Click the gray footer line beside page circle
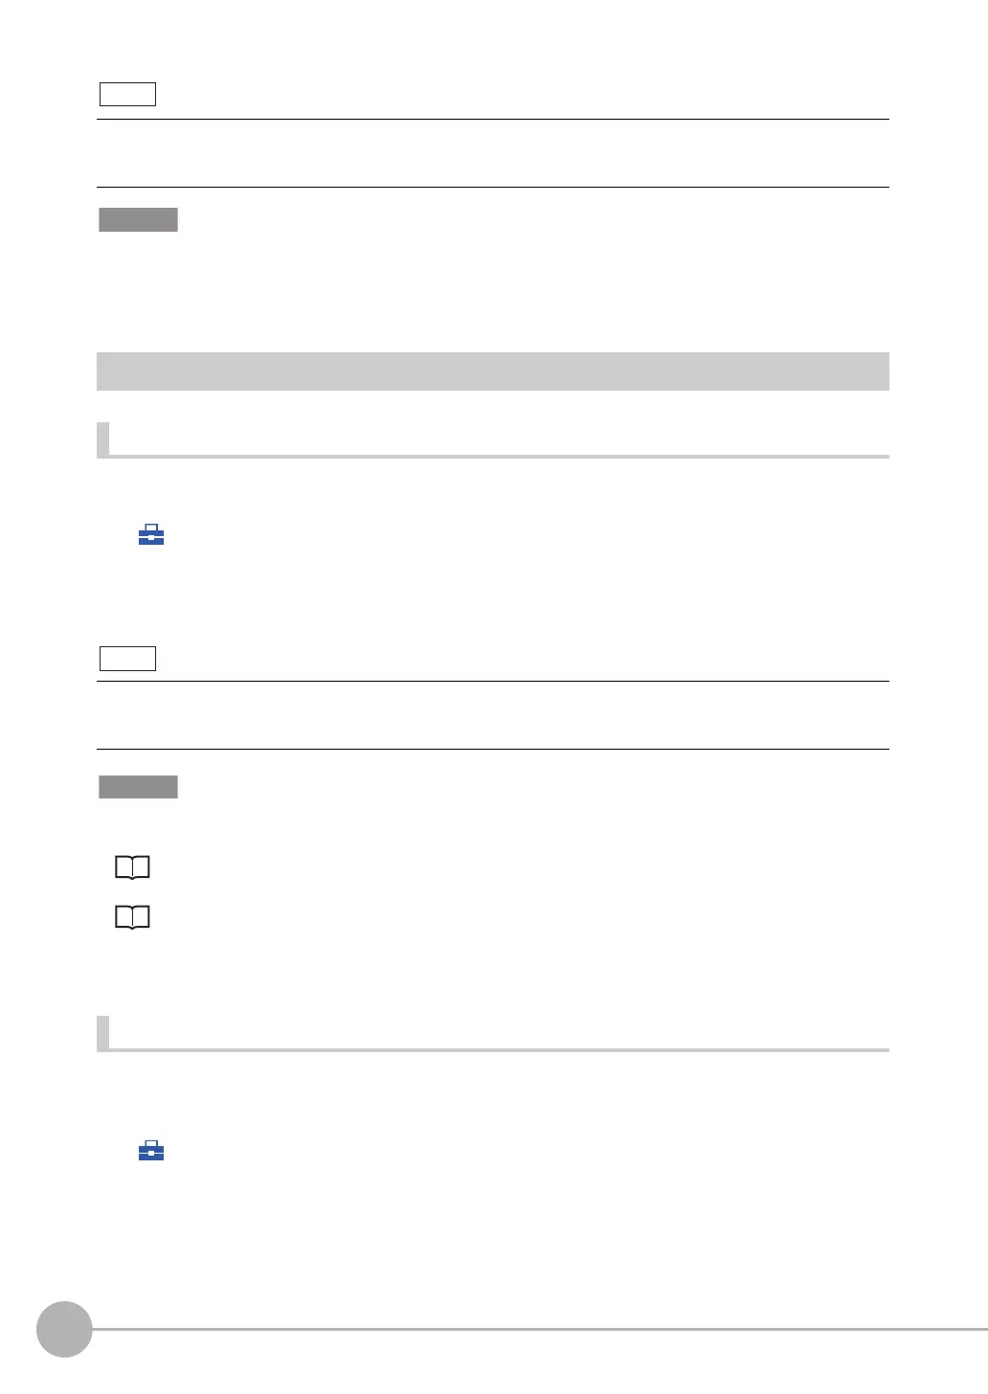The height and width of the screenshot is (1394, 988). click(540, 1330)
